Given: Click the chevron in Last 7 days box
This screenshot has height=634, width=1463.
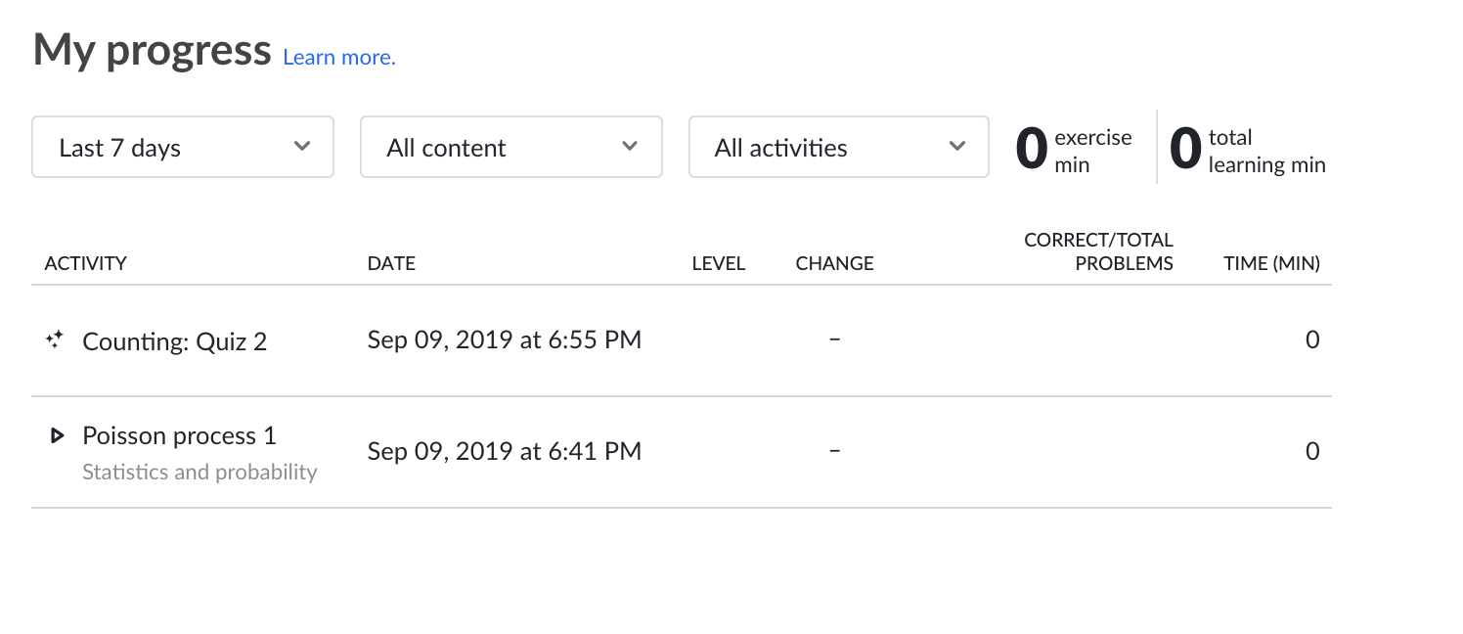Looking at the screenshot, I should tap(302, 147).
